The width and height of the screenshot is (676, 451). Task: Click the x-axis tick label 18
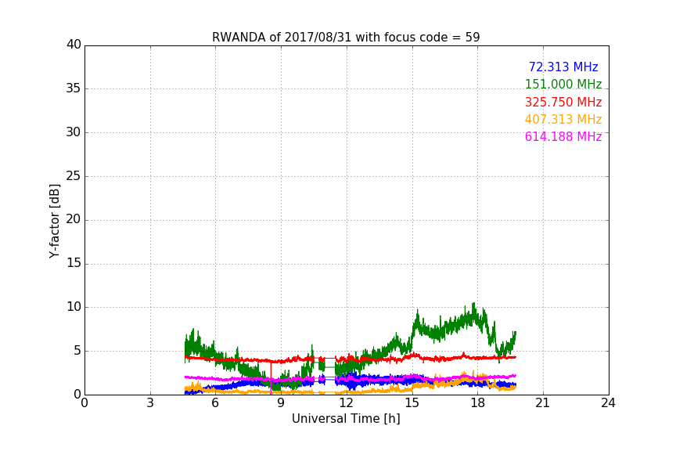click(478, 403)
